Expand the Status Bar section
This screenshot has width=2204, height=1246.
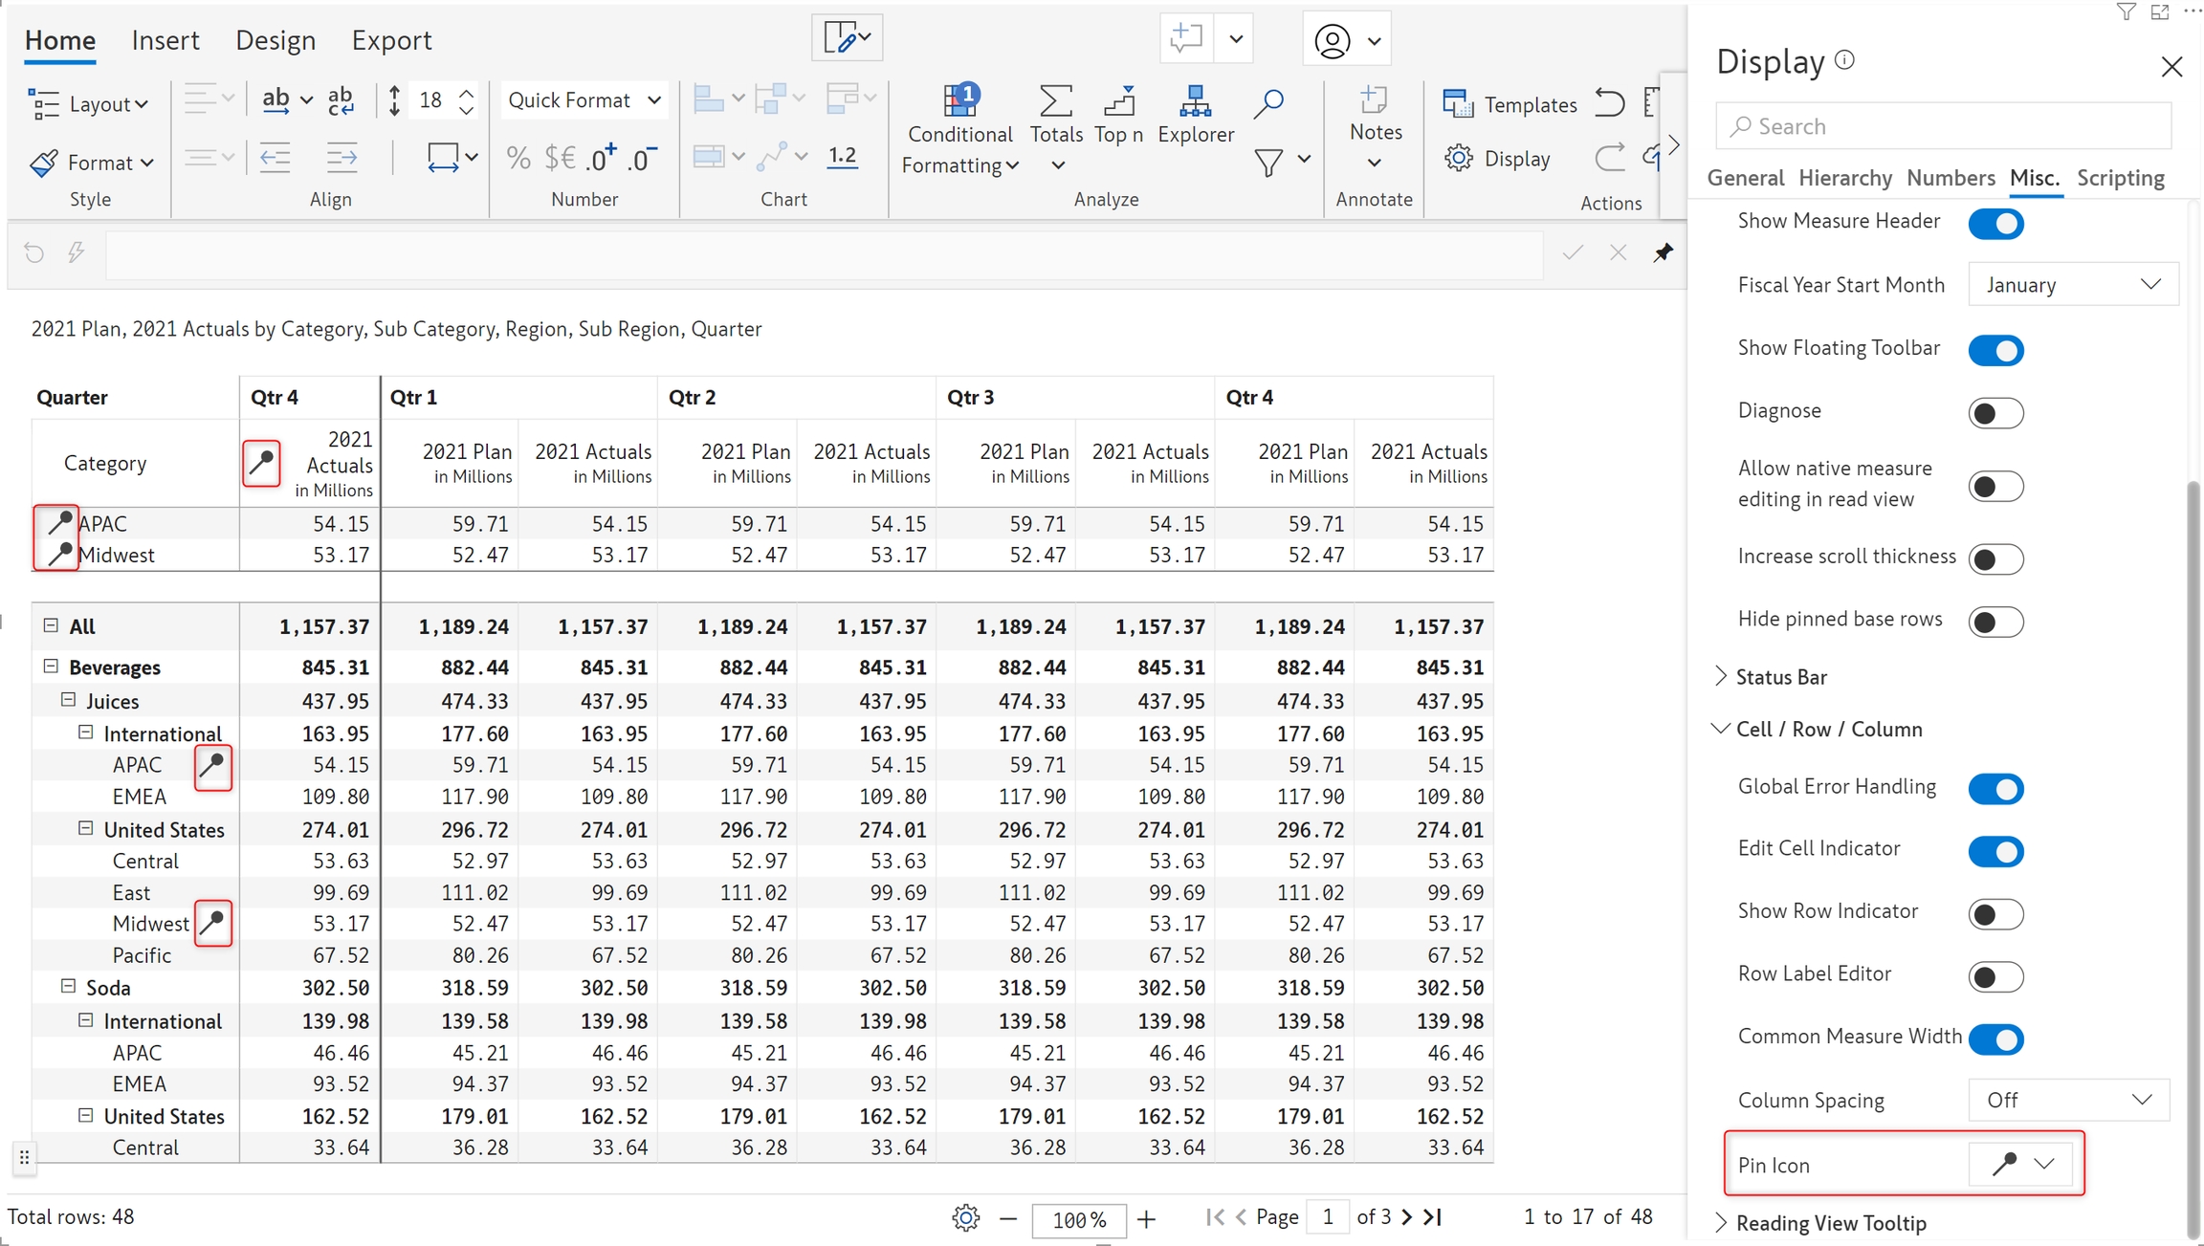[1781, 677]
